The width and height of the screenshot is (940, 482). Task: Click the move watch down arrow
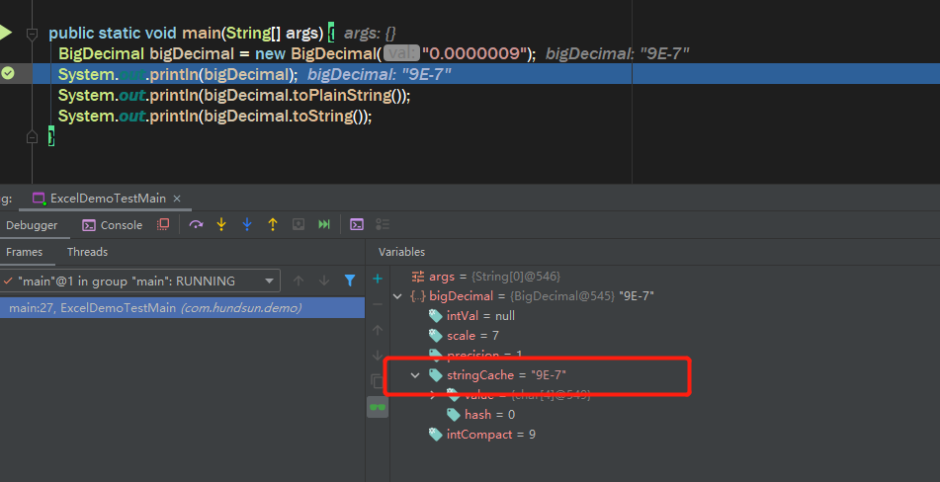tap(377, 356)
